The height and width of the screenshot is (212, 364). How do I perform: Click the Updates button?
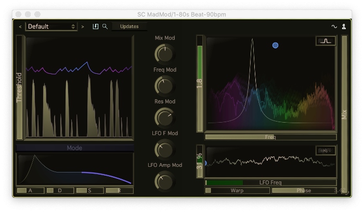tap(129, 27)
